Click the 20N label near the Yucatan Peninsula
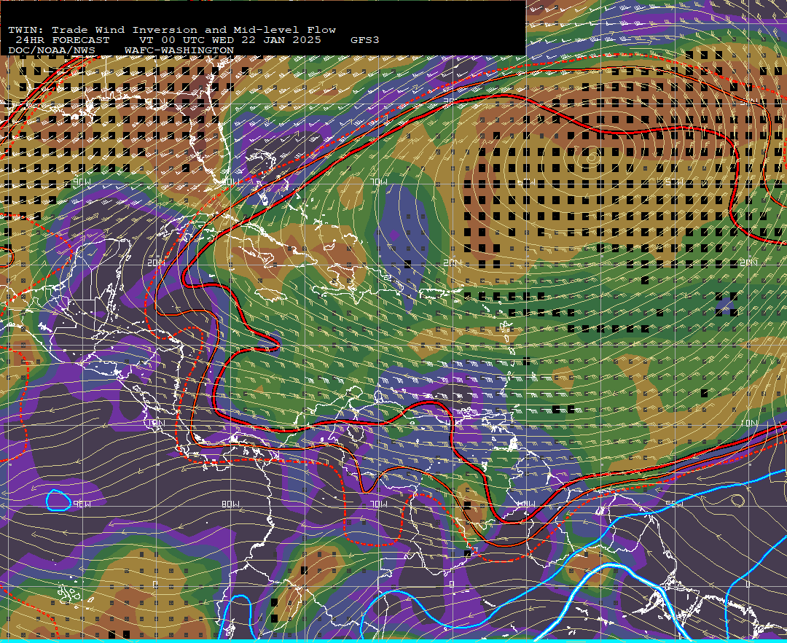Image resolution: width=787 pixels, height=643 pixels. [x=156, y=263]
